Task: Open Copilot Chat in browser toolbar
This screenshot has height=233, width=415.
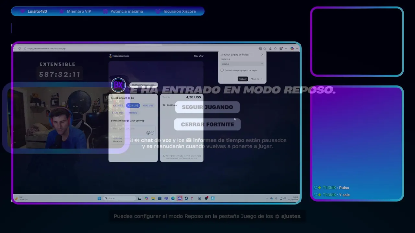Action: click(294, 49)
